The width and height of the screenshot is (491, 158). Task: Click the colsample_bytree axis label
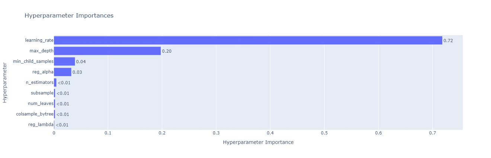tap(35, 114)
